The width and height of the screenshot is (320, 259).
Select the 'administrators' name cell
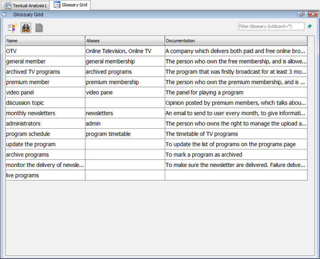(45, 124)
